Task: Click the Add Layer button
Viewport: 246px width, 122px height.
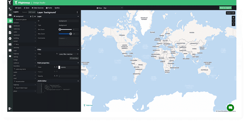Action: [32, 12]
